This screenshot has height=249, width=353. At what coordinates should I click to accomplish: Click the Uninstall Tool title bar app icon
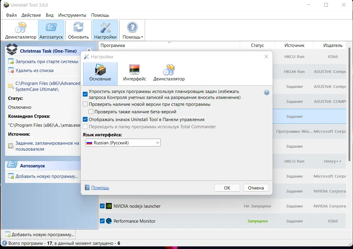[x=6, y=5]
